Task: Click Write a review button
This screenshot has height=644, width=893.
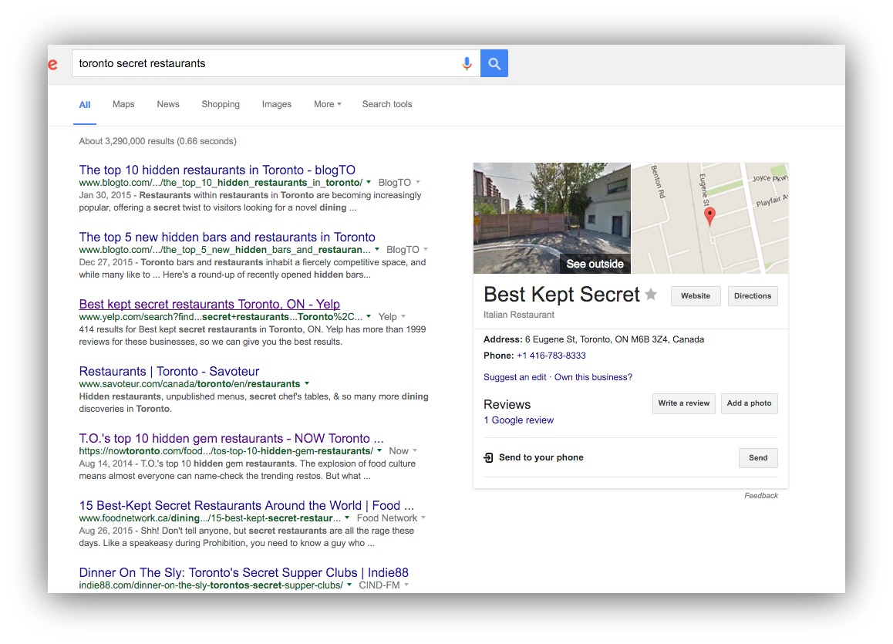Action: [x=683, y=403]
